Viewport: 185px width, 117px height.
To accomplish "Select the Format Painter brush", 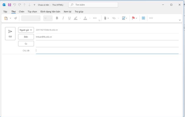I will click(x=15, y=18).
